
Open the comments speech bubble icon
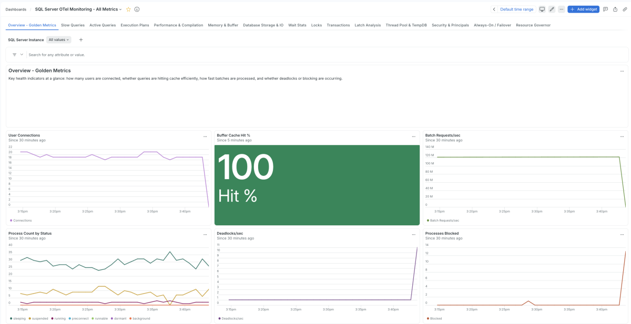(x=606, y=9)
